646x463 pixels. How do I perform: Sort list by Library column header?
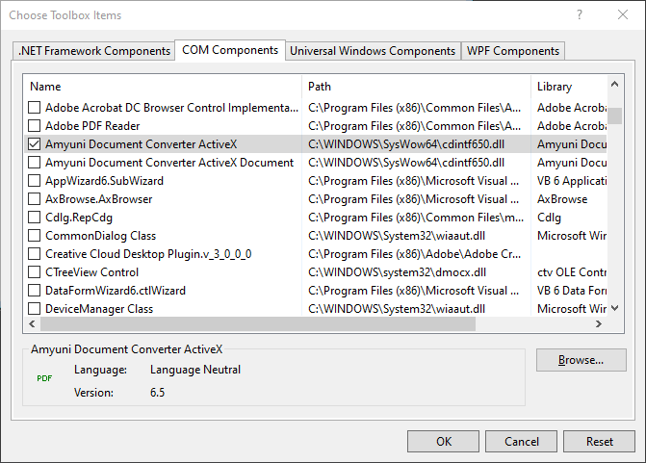point(569,87)
